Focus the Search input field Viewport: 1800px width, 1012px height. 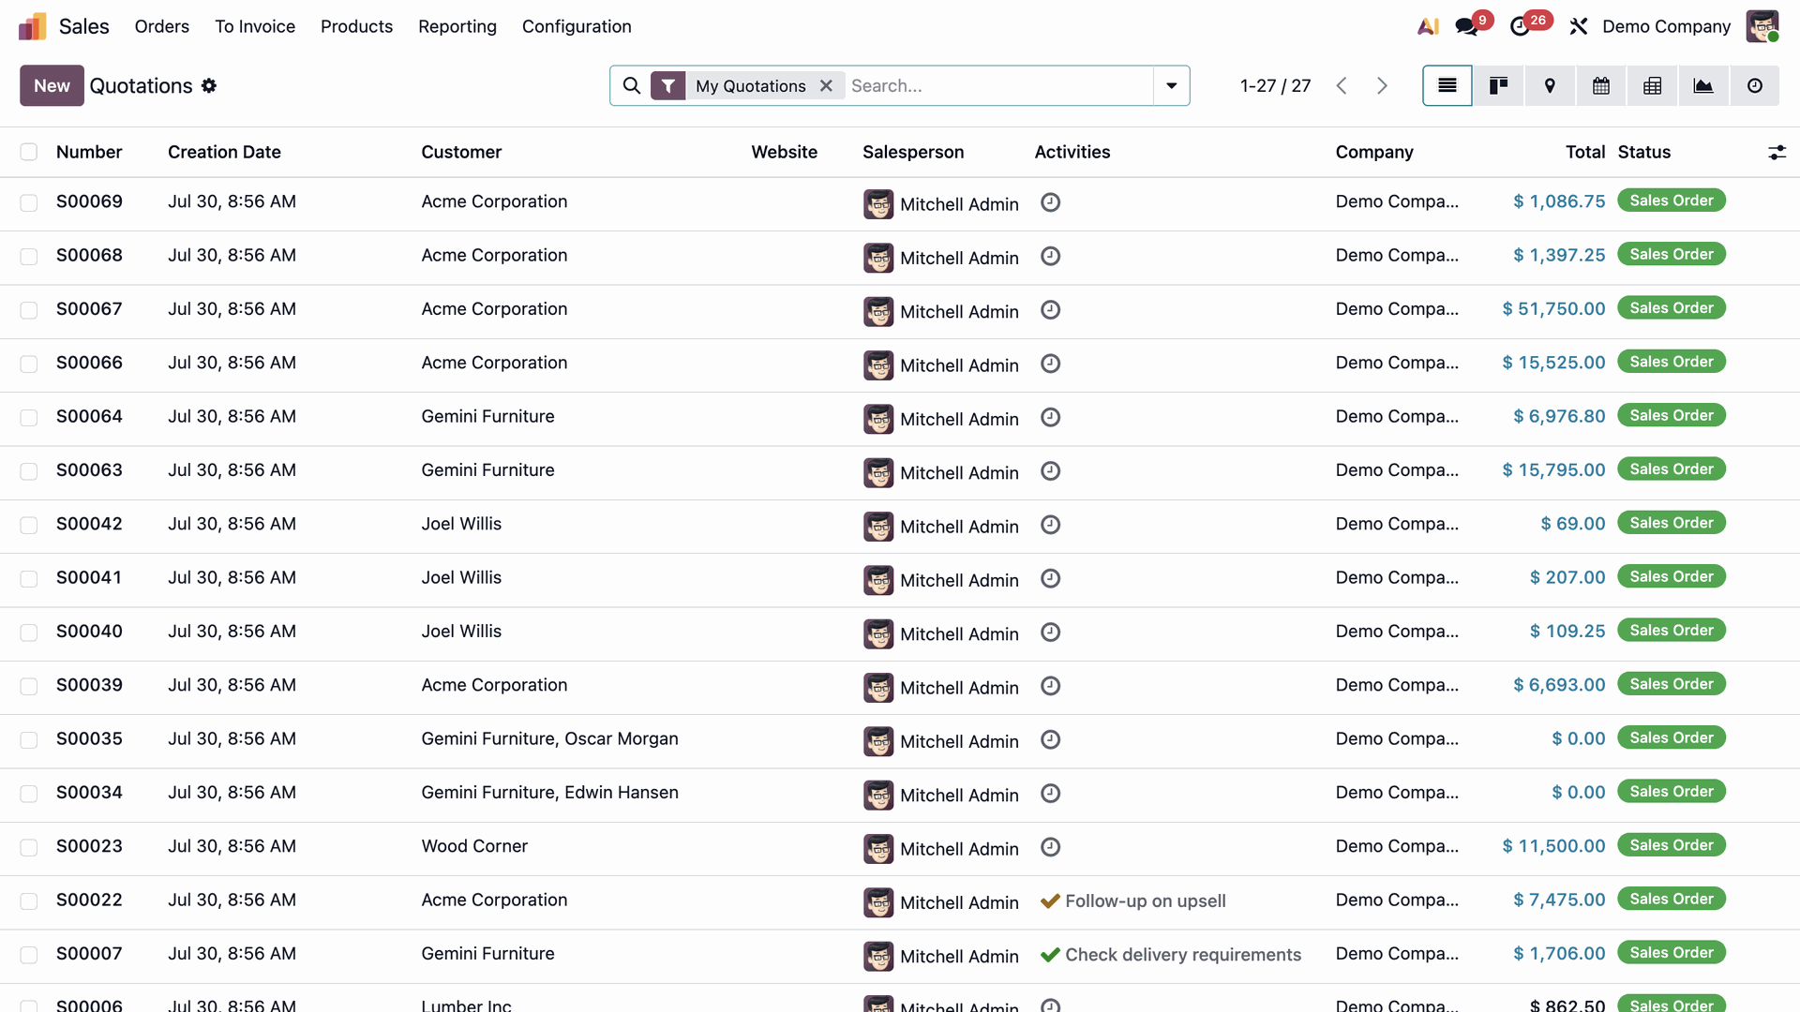click(998, 85)
